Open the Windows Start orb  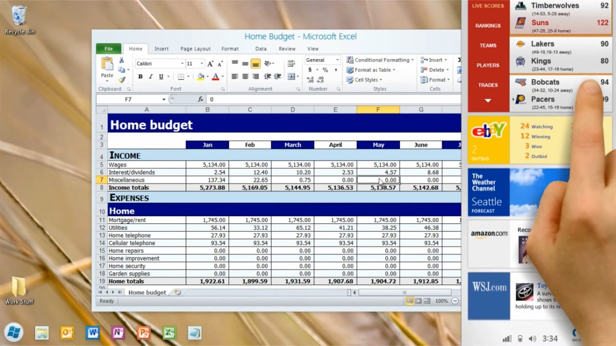pyautogui.click(x=13, y=332)
